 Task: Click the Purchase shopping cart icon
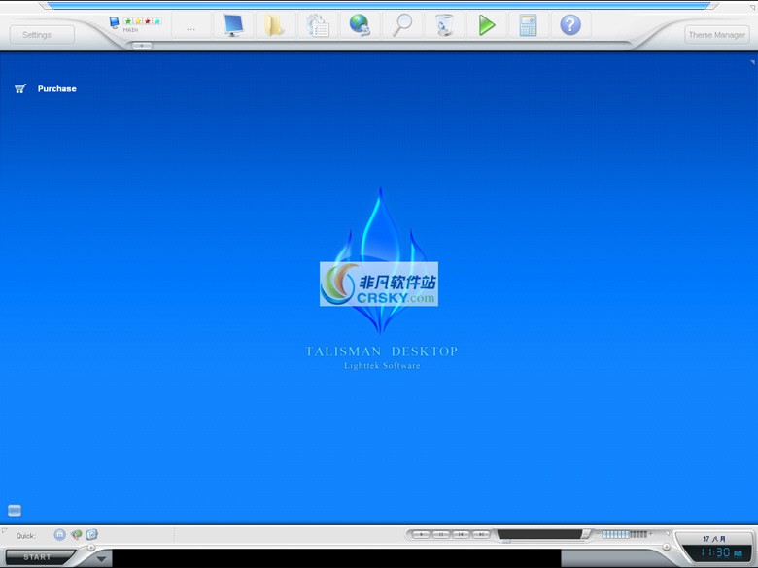click(x=19, y=89)
